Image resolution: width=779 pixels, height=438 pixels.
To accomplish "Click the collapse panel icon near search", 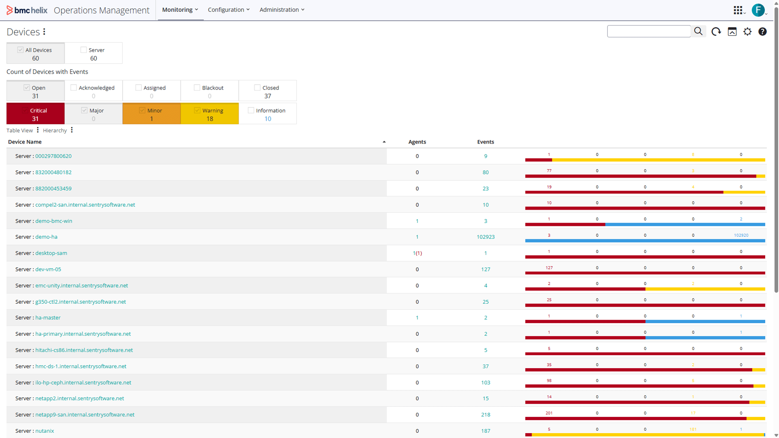I will (x=732, y=32).
